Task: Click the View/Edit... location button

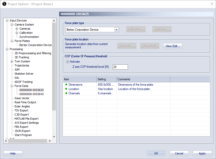Action: (x=173, y=46)
